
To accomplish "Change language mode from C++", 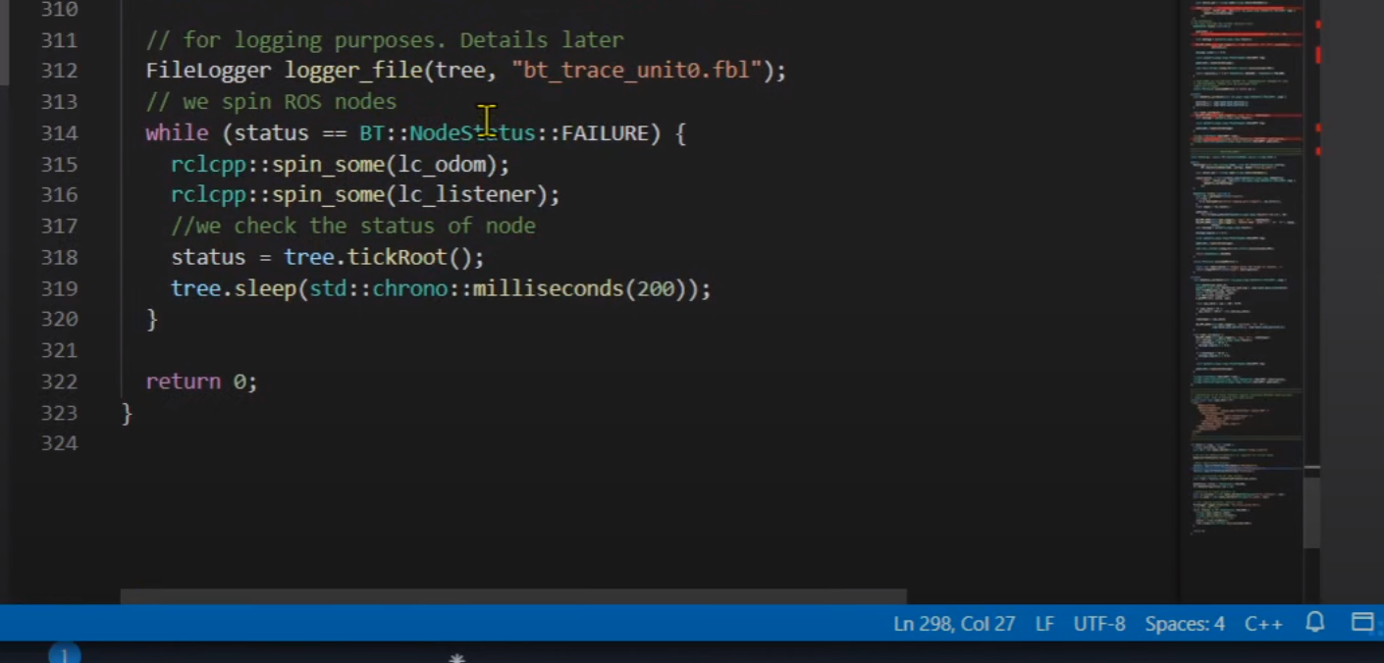I will coord(1263,624).
